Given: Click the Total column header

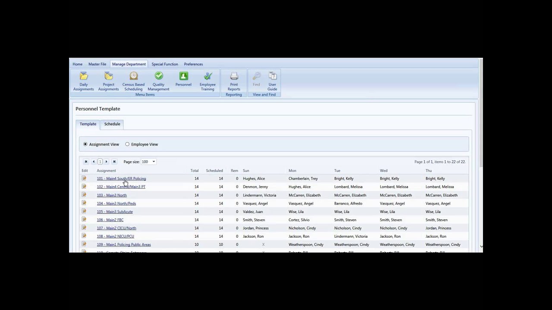Looking at the screenshot, I should pos(194,170).
